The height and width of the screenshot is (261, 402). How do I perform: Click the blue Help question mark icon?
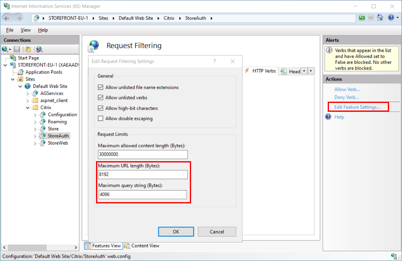(x=328, y=117)
